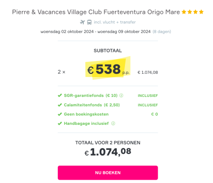Click incl. vlucht + transfer text

(x=115, y=22)
